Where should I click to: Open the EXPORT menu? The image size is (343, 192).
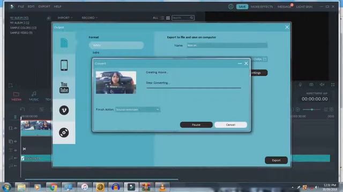(44, 6)
